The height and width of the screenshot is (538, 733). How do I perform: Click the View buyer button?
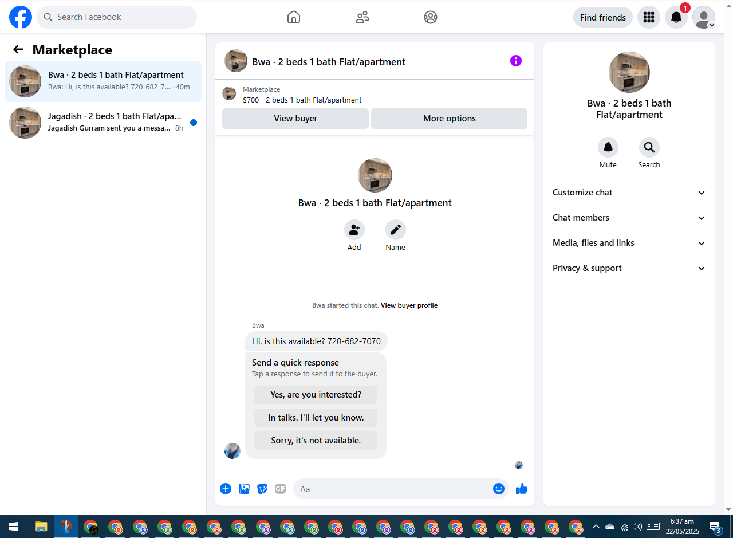point(295,119)
